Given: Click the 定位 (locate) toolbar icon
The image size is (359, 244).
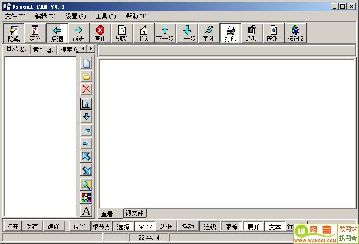Looking at the screenshot, I should coord(35,33).
